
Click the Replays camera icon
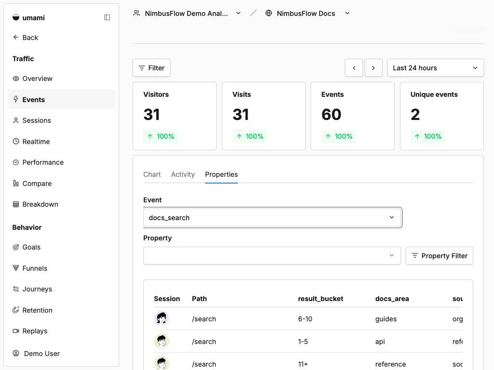point(16,331)
